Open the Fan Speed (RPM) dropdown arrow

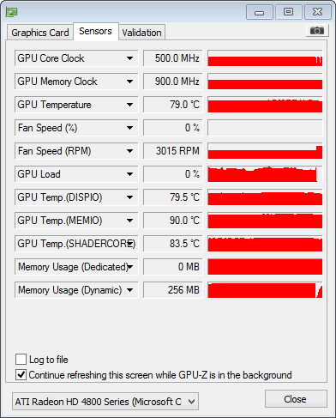point(129,151)
